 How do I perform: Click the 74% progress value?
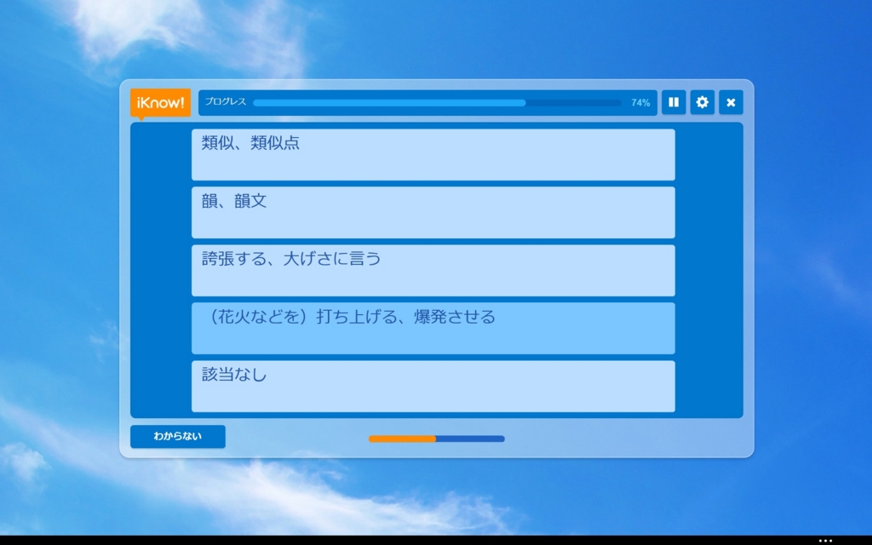click(640, 103)
